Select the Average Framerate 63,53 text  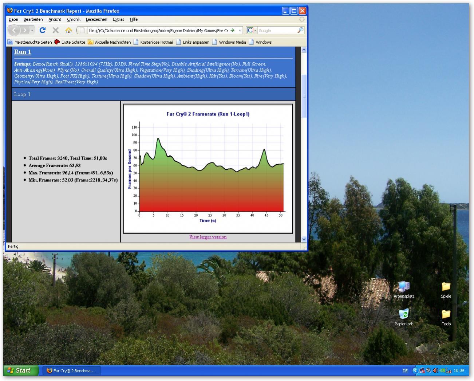coord(55,165)
